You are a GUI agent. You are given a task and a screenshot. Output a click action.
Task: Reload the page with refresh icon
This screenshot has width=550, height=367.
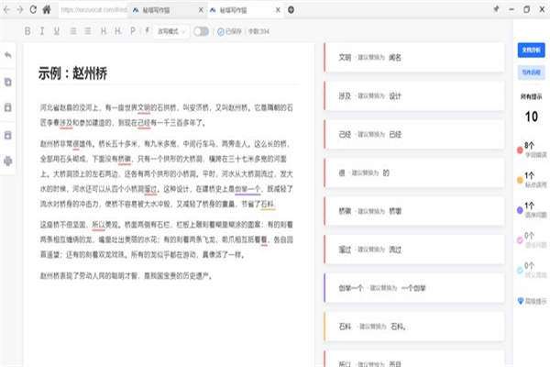(33, 9)
